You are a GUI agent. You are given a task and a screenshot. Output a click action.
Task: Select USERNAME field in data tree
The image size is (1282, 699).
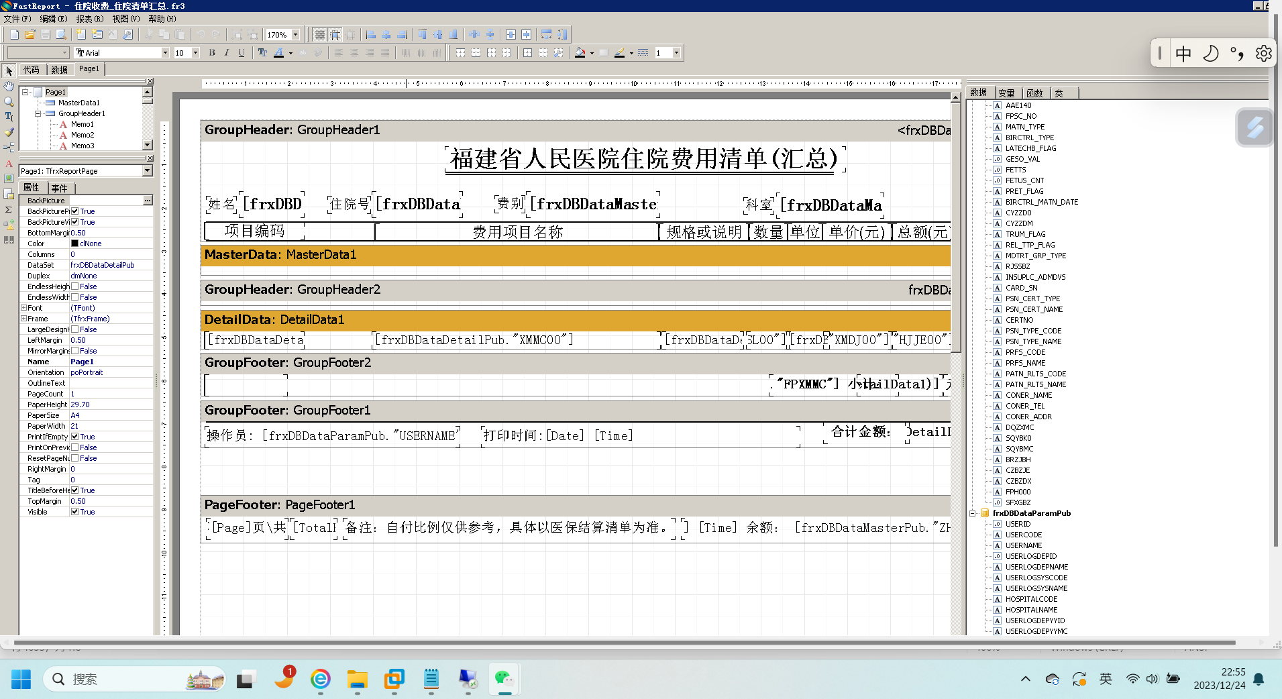point(1024,545)
